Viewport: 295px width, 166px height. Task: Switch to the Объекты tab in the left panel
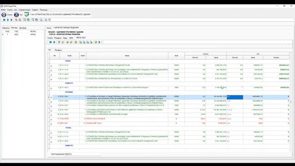(x=6, y=28)
